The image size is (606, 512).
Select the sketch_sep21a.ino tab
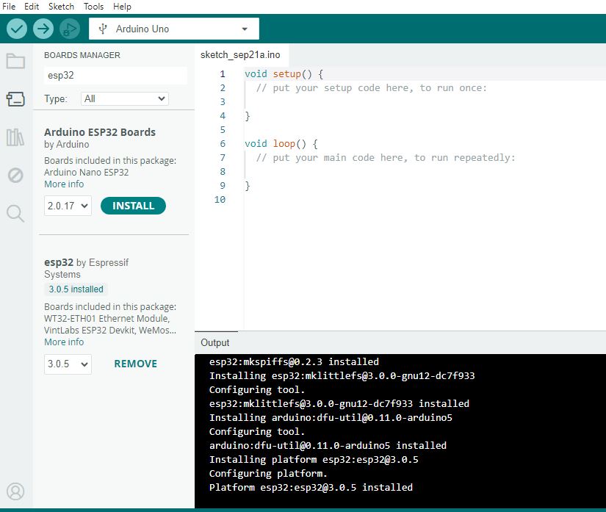pos(240,55)
